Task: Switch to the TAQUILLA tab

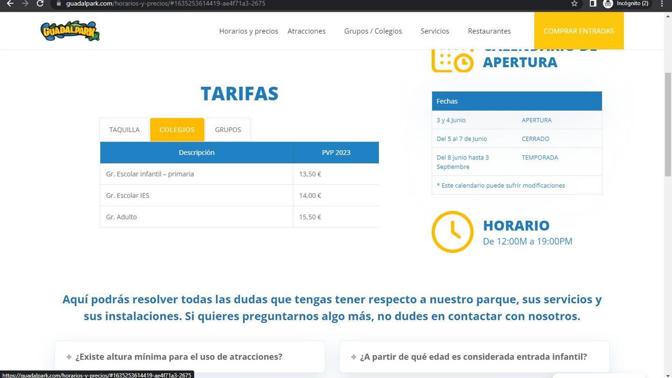Action: coord(124,129)
